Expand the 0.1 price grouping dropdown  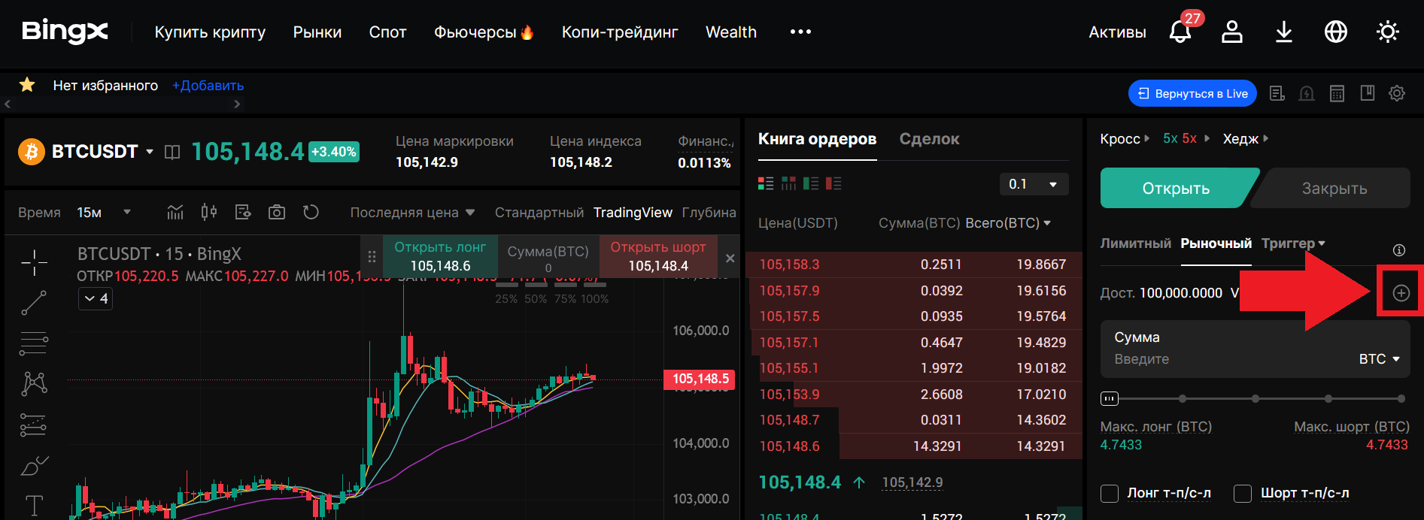(x=1034, y=184)
